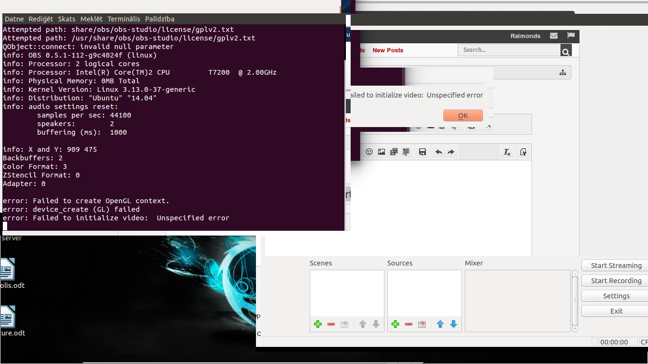This screenshot has height=364, width=648.
Task: Move the scene down in the Scenes list
Action: coord(376,324)
